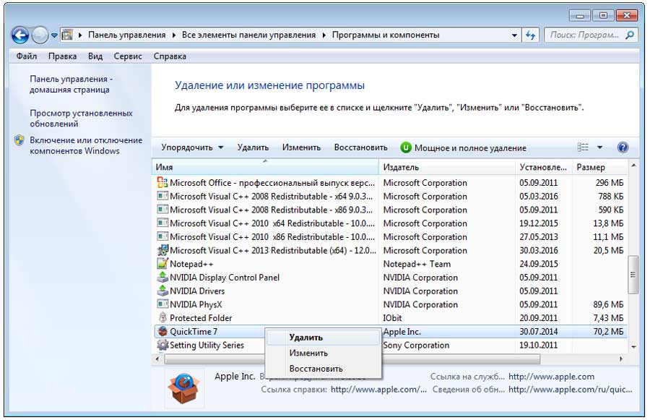Screen dimensions: 650x420
Task: Go back with the blue arrow button
Action: tap(20, 35)
